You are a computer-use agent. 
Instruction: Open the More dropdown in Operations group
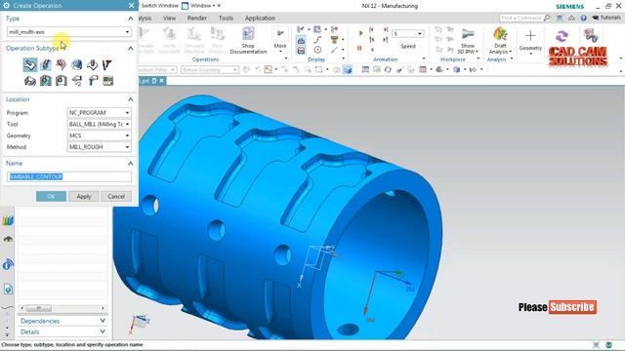coord(280,39)
